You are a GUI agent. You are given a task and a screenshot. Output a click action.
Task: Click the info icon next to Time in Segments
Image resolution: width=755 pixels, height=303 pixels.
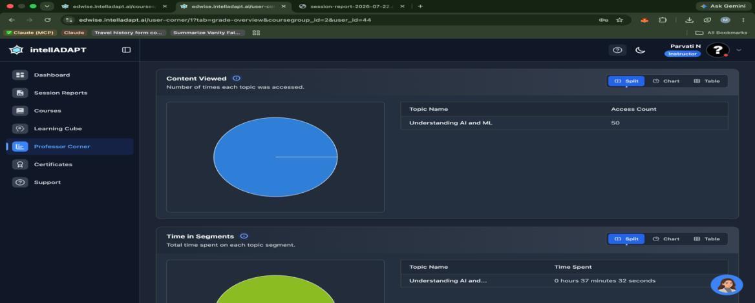[244, 236]
